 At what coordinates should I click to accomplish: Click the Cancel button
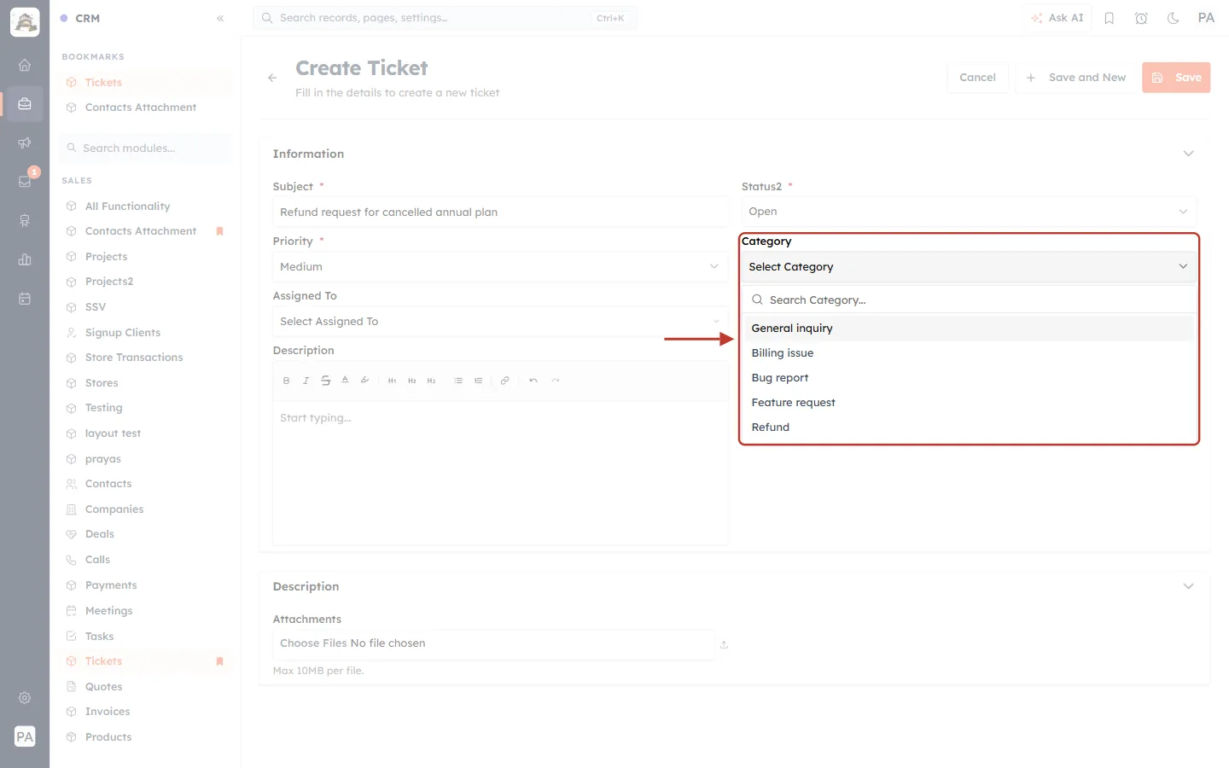pyautogui.click(x=977, y=78)
